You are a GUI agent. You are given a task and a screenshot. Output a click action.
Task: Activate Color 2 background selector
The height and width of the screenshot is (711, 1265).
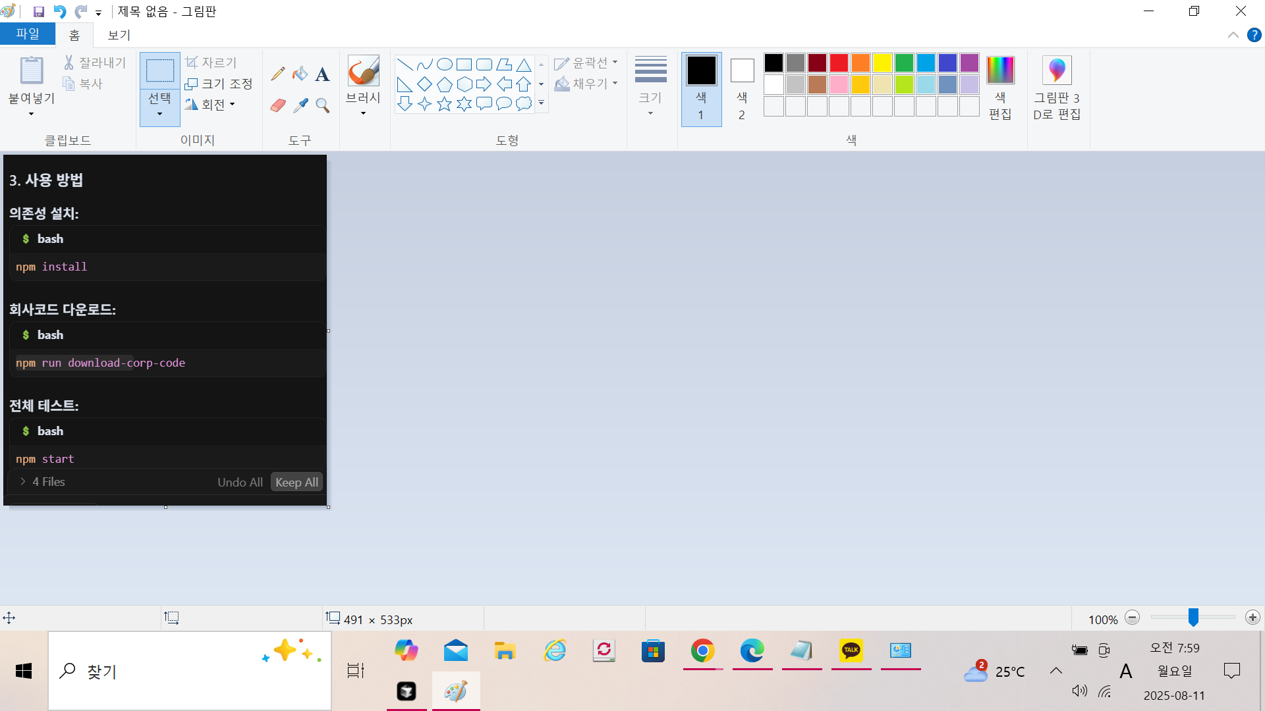click(742, 89)
